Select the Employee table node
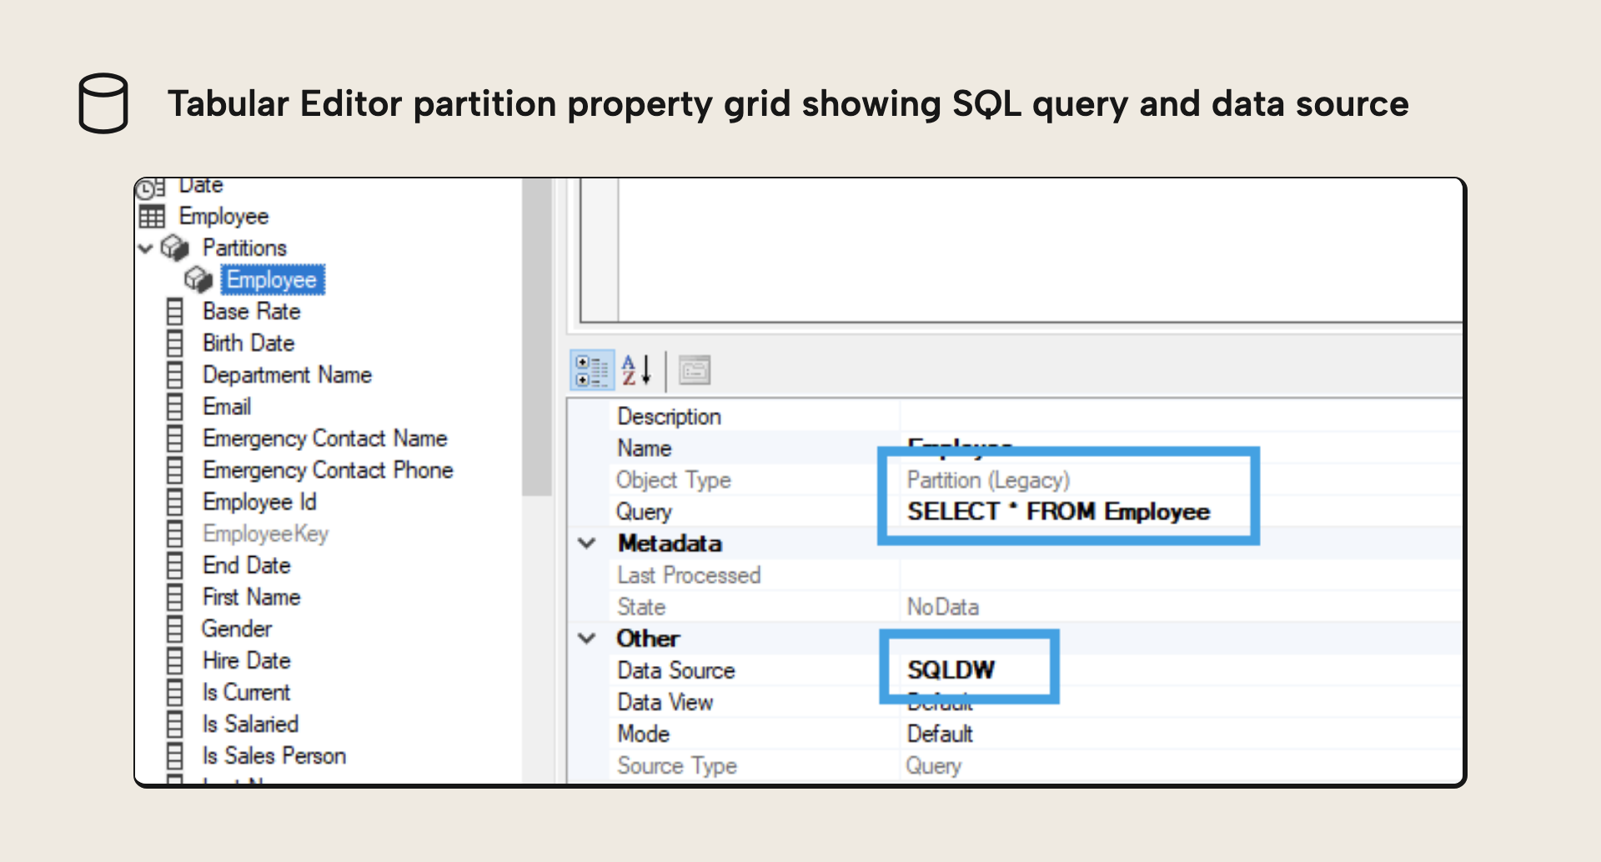 (223, 217)
